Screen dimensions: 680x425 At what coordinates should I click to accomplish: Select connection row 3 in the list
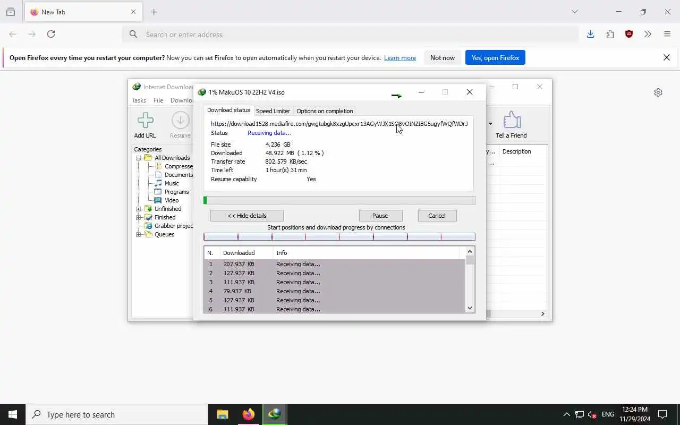(335, 282)
